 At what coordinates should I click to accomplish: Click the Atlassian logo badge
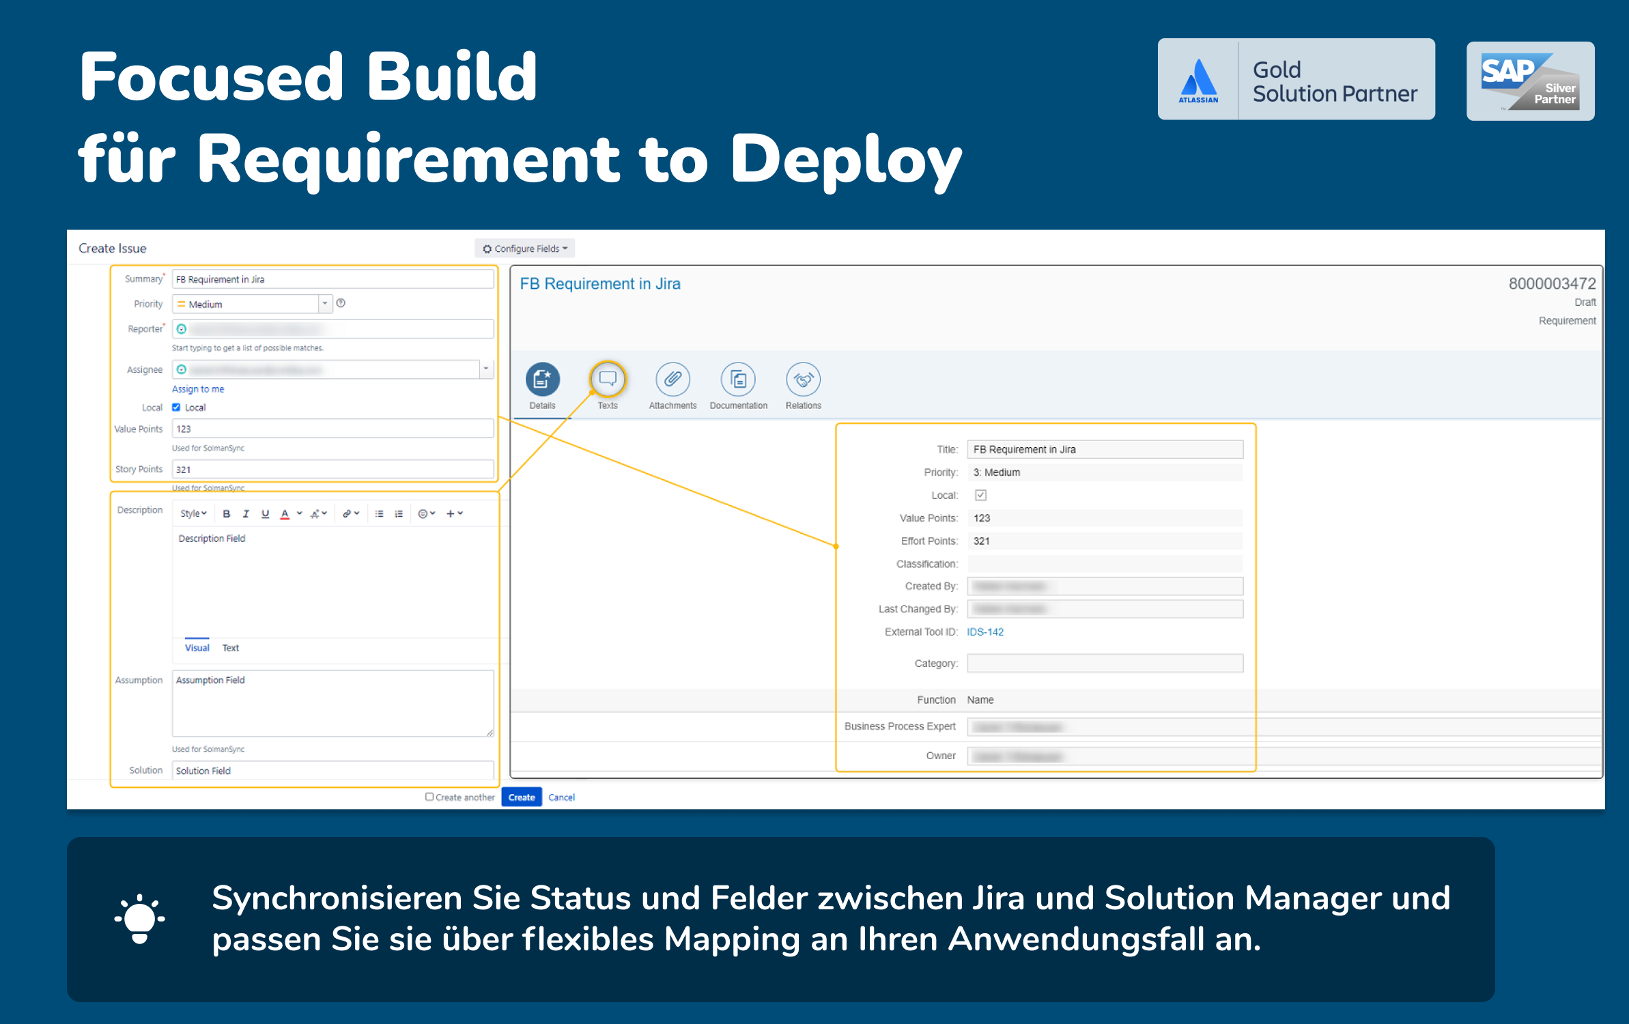[x=1198, y=81]
